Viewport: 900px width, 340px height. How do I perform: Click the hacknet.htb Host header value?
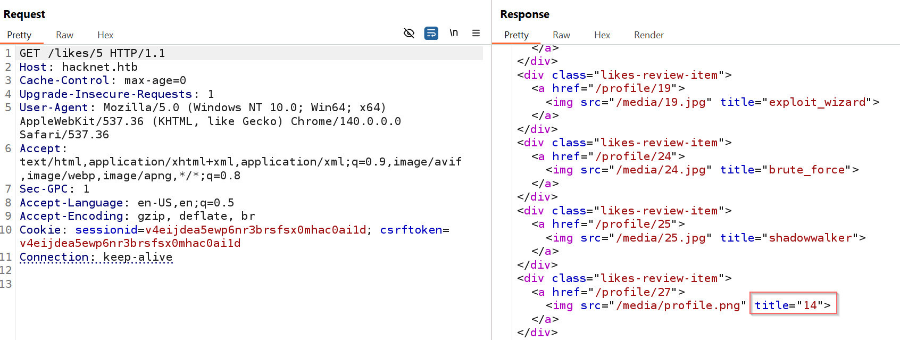pyautogui.click(x=99, y=67)
